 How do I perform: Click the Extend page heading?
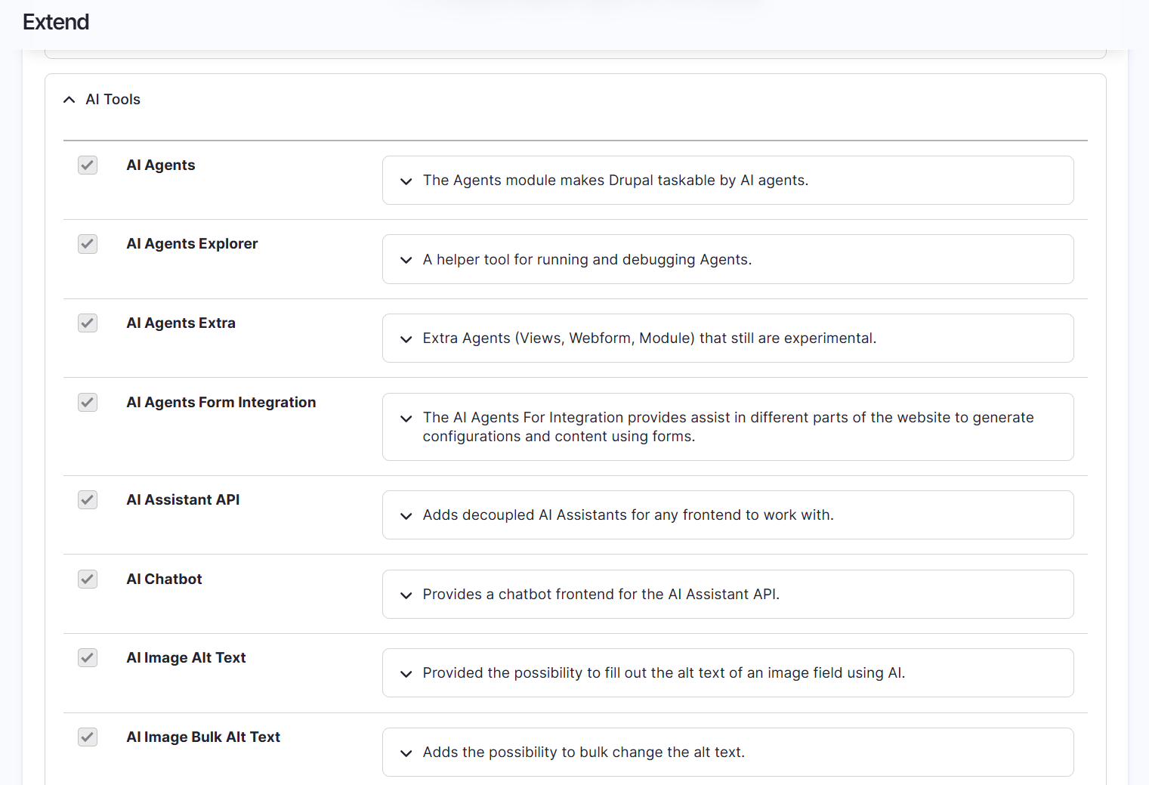point(56,22)
